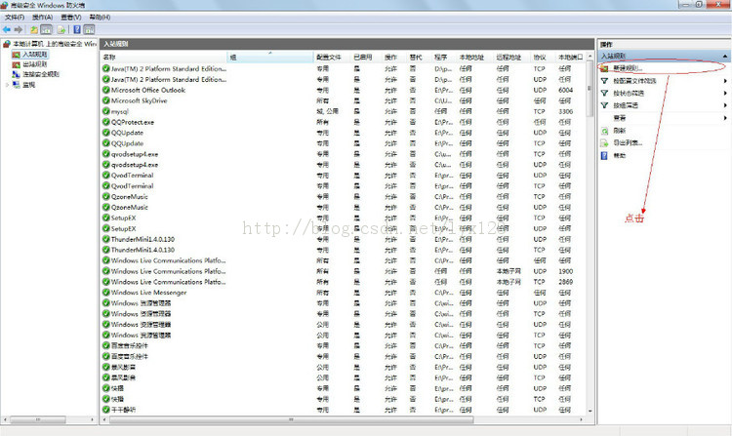Expand the 监视 tree node arrow
This screenshot has width=732, height=436.
pyautogui.click(x=7, y=85)
